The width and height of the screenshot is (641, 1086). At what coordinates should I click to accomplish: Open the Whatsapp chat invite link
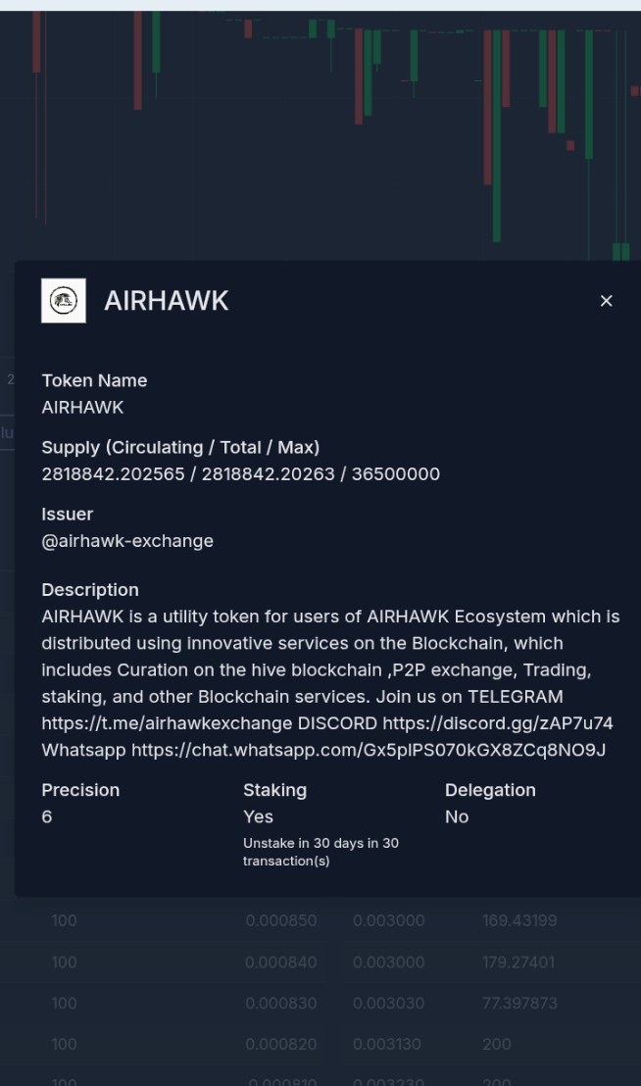point(369,750)
